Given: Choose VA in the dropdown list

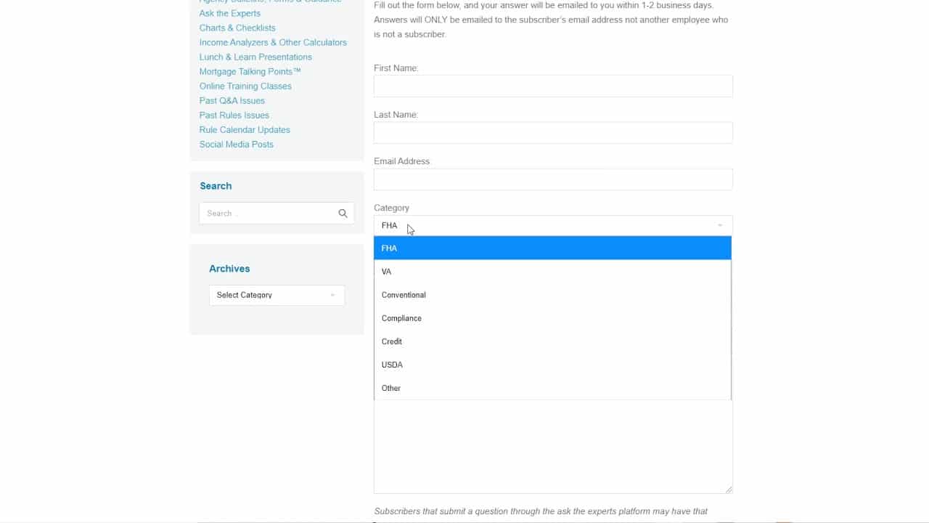Looking at the screenshot, I should coord(552,272).
